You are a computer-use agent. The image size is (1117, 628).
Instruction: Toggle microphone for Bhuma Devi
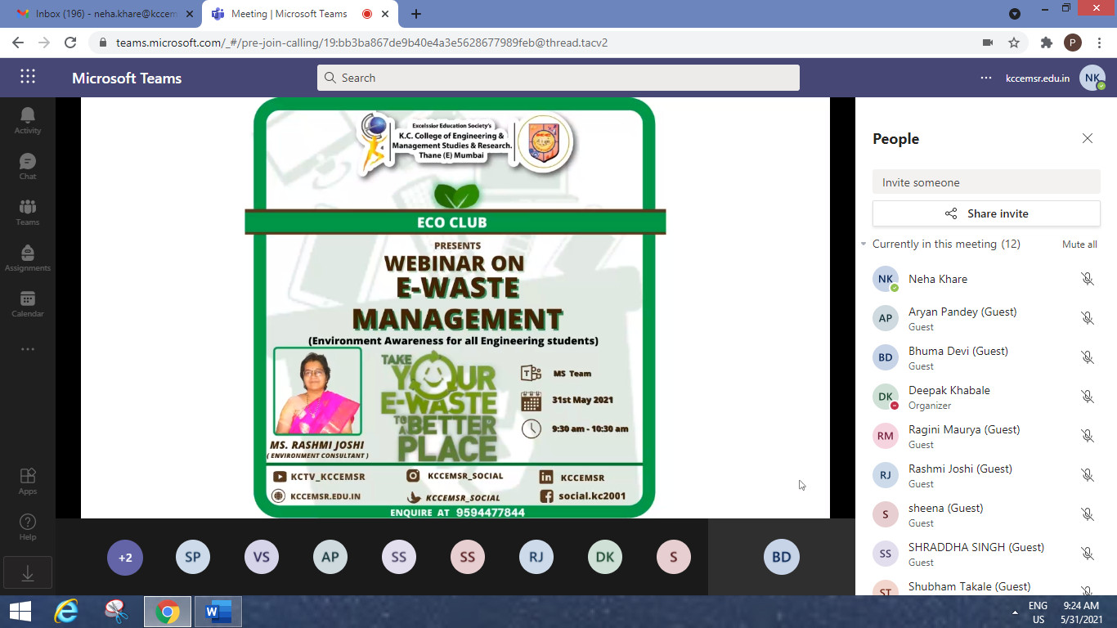1087,357
